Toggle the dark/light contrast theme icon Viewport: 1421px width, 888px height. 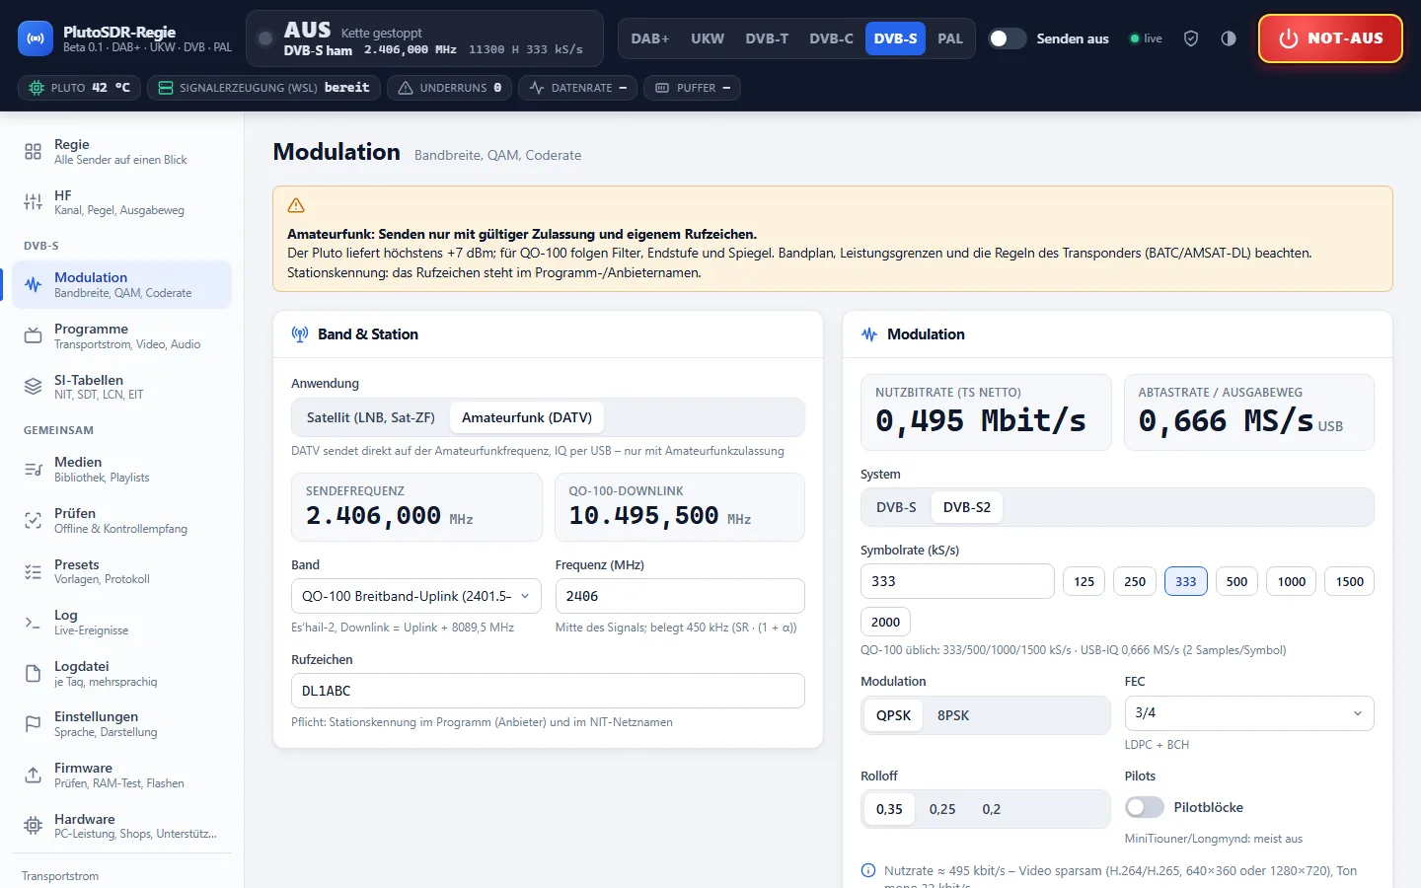tap(1229, 38)
